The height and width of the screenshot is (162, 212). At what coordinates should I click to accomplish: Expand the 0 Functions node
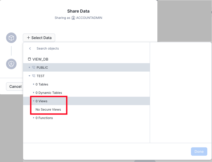tap(34, 118)
